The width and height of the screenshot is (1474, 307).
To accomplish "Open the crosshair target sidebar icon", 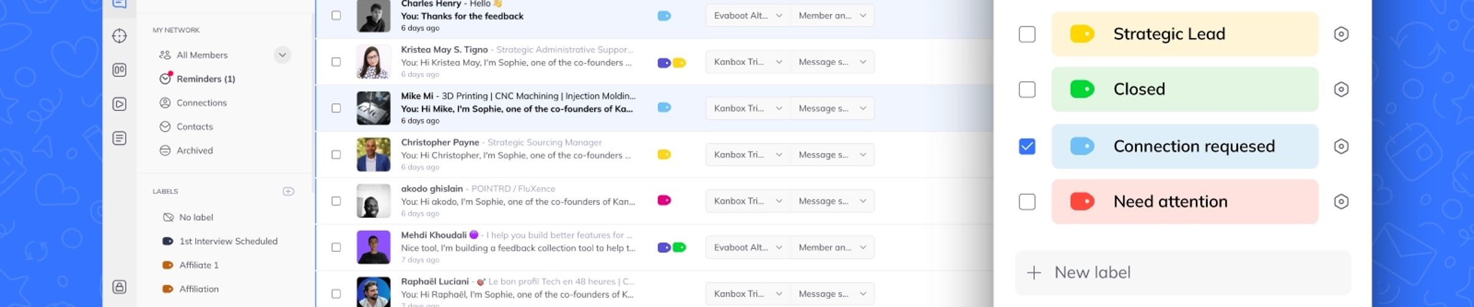I will pyautogui.click(x=120, y=36).
